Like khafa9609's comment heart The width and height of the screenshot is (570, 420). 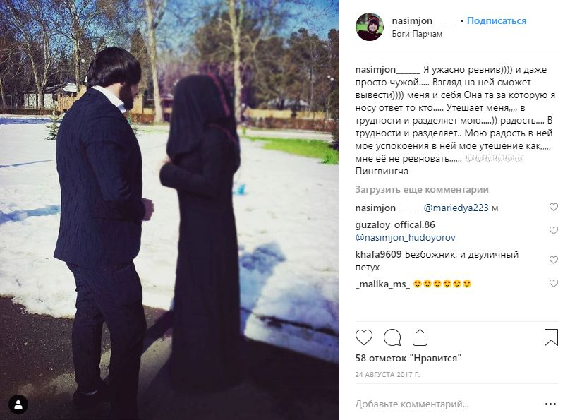(553, 260)
